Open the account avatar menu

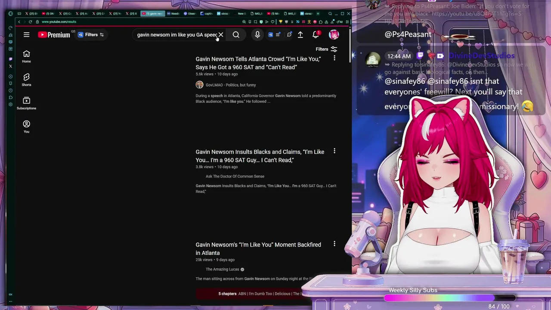[x=334, y=35]
